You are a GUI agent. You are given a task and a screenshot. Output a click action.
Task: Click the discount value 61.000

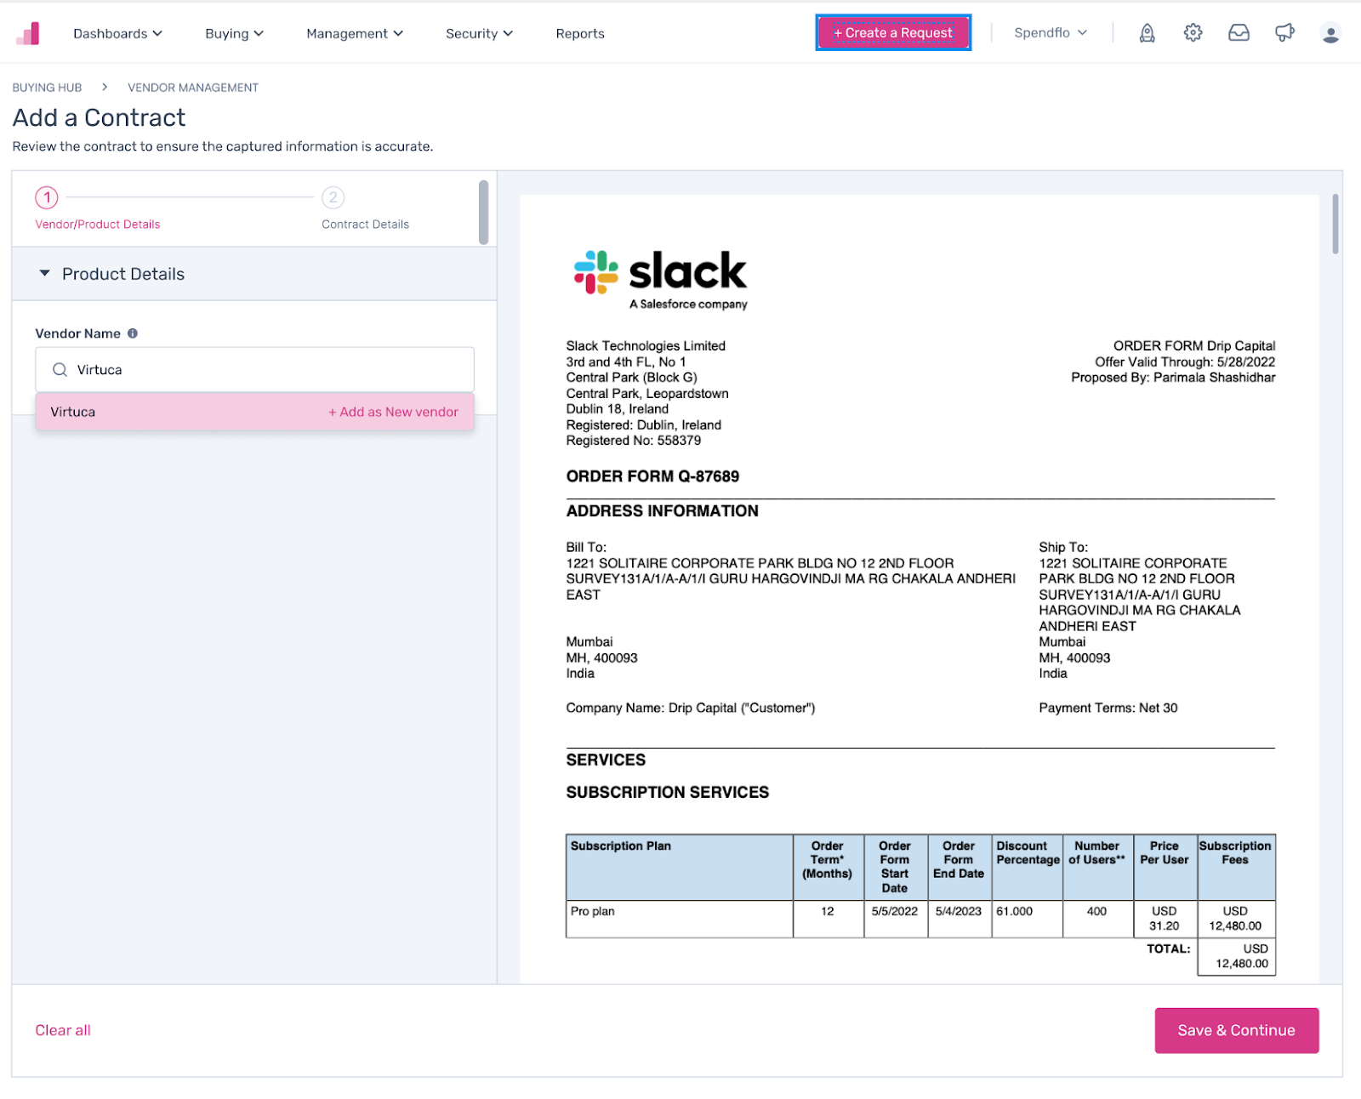tap(1015, 911)
